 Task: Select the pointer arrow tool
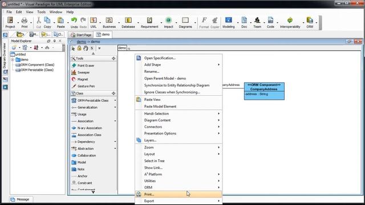(x=74, y=48)
